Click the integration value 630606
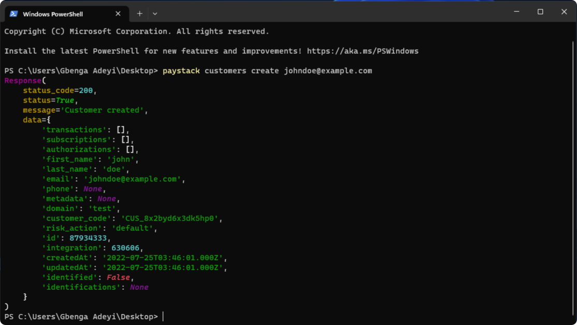The width and height of the screenshot is (577, 325). 125,248
